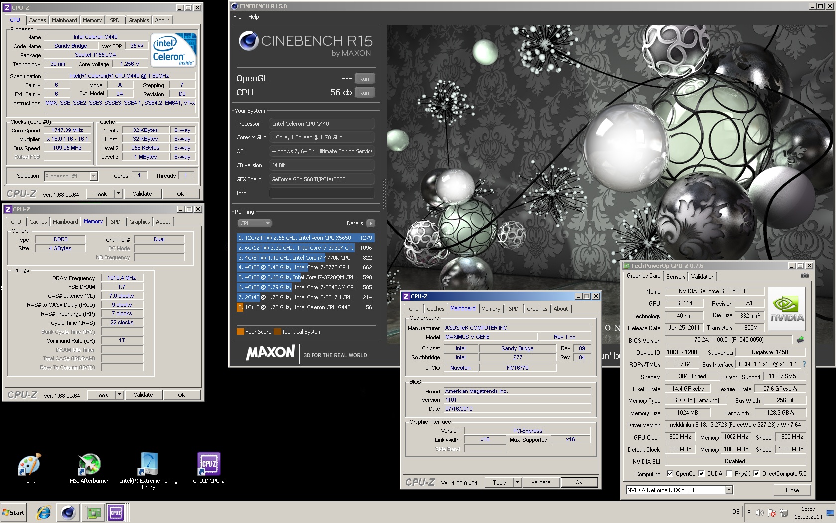Image resolution: width=836 pixels, height=523 pixels.
Task: Run the CPU benchmark in Cinebench
Action: [364, 93]
